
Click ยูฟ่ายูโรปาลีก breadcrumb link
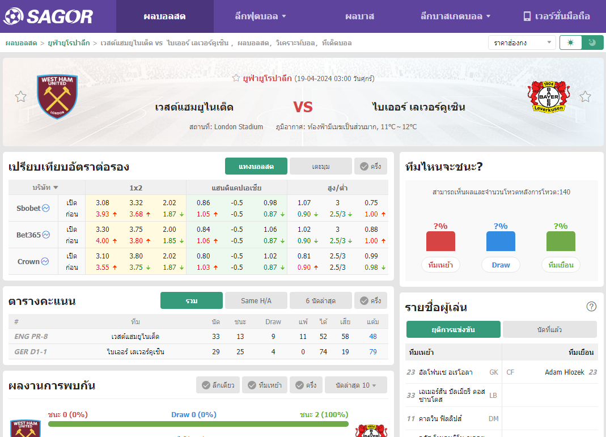coord(69,43)
